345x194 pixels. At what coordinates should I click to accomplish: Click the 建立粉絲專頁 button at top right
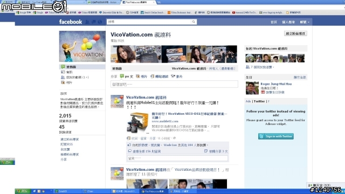[x=295, y=33]
